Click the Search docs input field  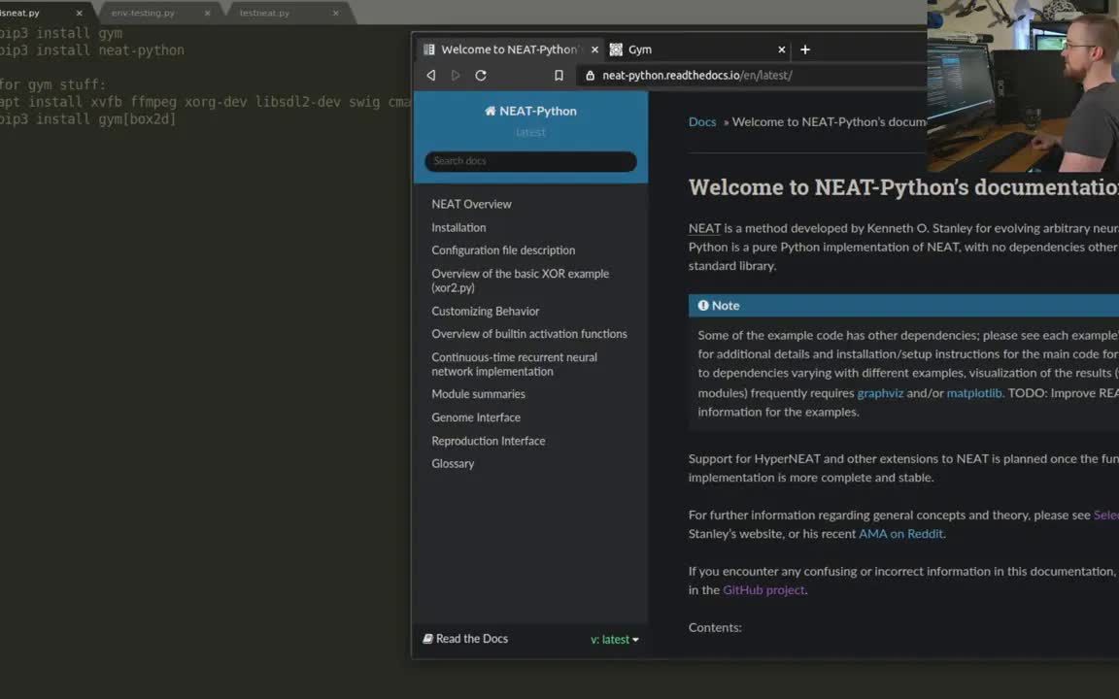tap(530, 160)
